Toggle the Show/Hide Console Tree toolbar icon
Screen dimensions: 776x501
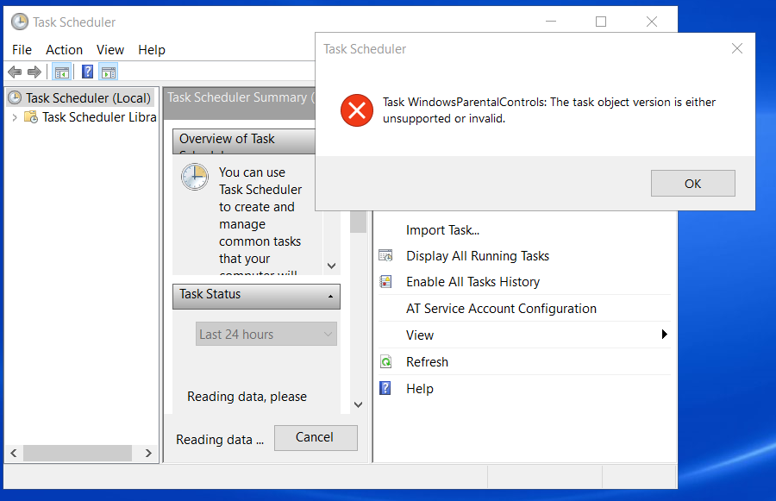coord(62,72)
